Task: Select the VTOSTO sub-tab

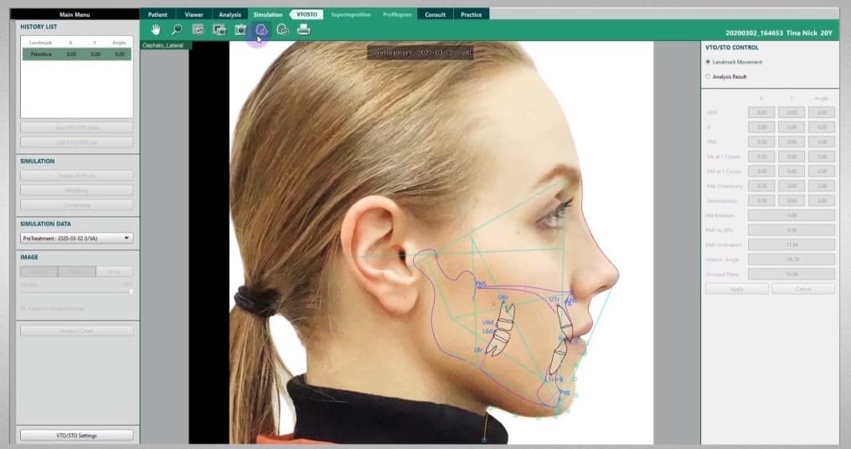Action: pos(307,14)
